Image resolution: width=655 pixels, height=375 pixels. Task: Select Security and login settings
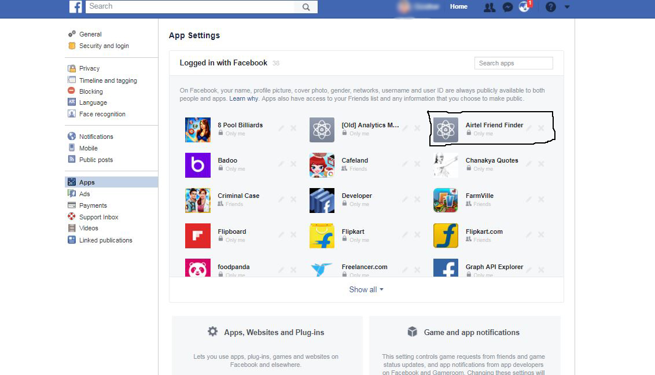tap(104, 46)
